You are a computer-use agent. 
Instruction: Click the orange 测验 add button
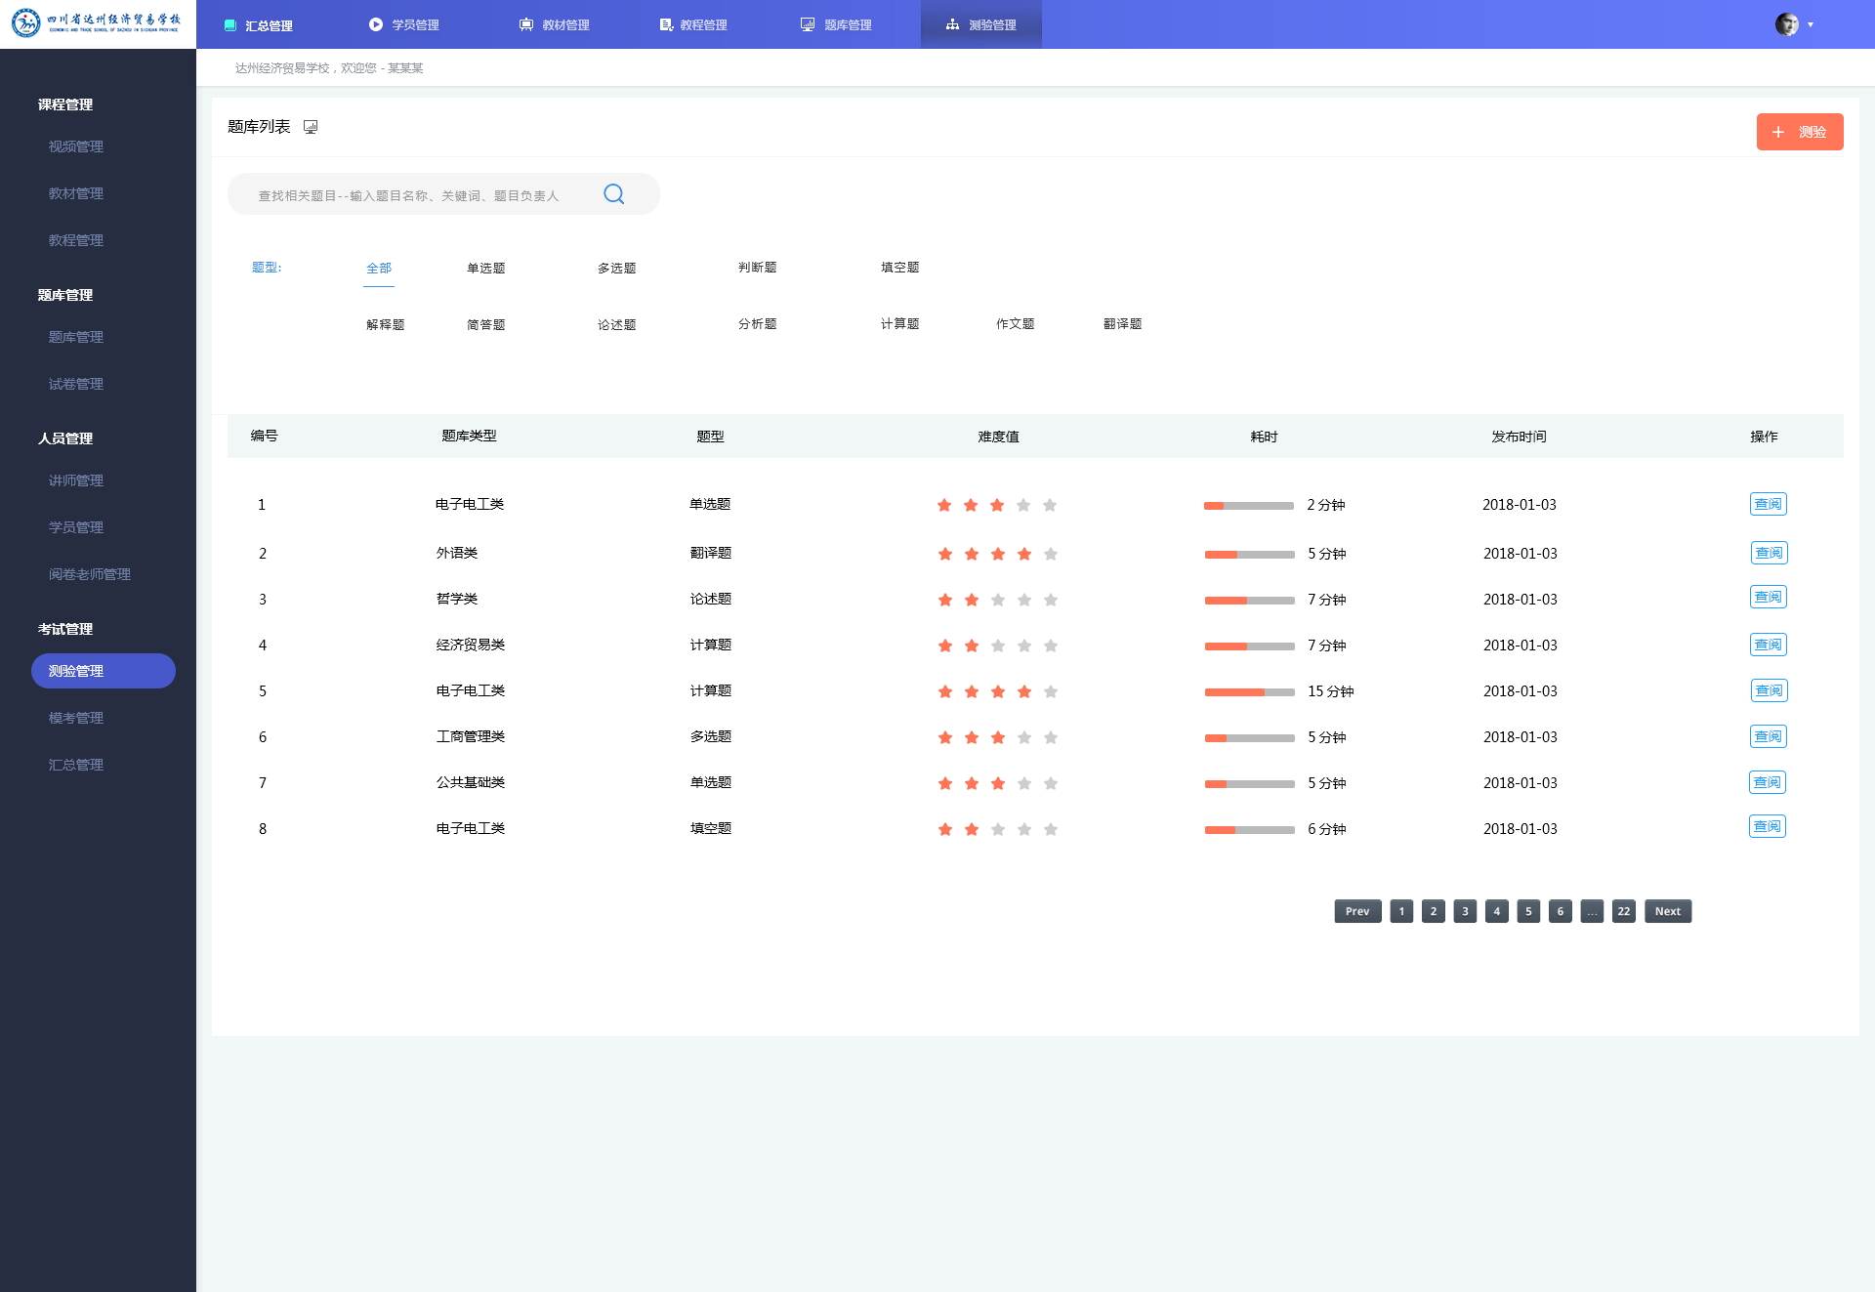point(1800,132)
